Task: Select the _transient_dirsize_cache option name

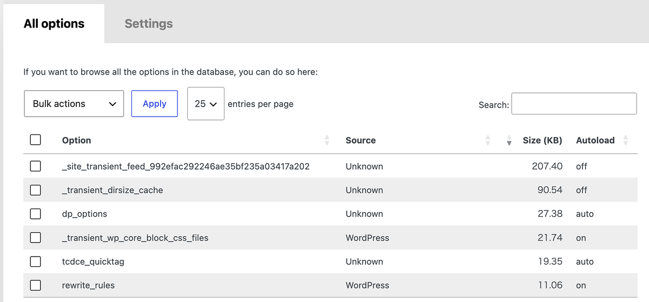Action: pyautogui.click(x=112, y=190)
